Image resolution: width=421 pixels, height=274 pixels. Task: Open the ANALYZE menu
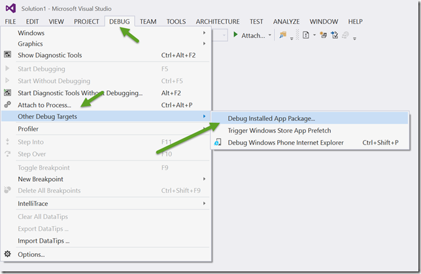(x=286, y=22)
